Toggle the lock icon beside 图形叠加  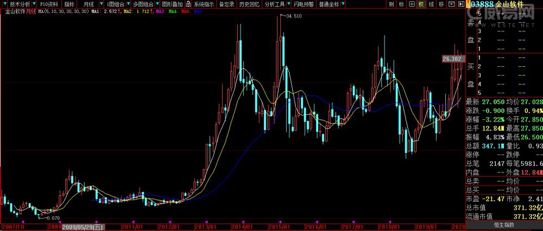coord(189,4)
